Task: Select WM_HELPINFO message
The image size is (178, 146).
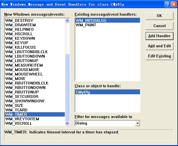Action: [35, 29]
